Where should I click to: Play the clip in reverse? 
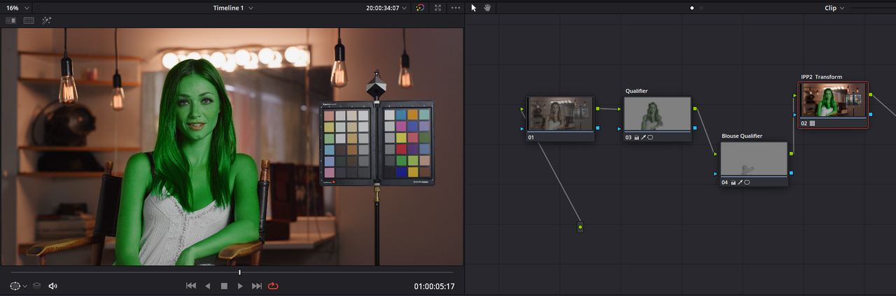click(x=207, y=286)
